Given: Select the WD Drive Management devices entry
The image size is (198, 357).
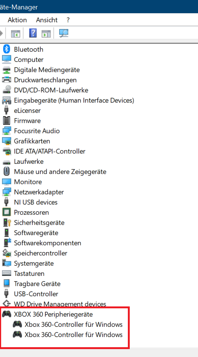Looking at the screenshot, I should 60,304.
